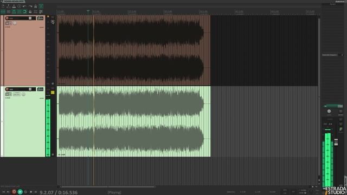Click the first selection field in transport

coord(243,192)
